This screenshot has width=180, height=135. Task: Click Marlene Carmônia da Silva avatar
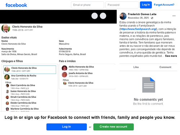pos(8,109)
